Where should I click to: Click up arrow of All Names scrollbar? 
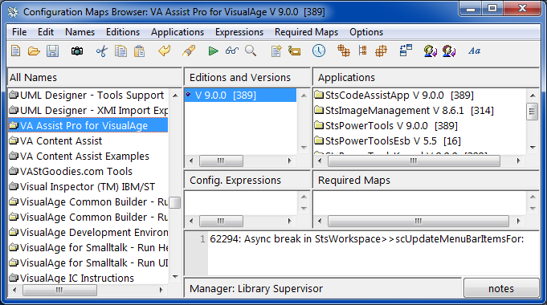click(x=175, y=96)
